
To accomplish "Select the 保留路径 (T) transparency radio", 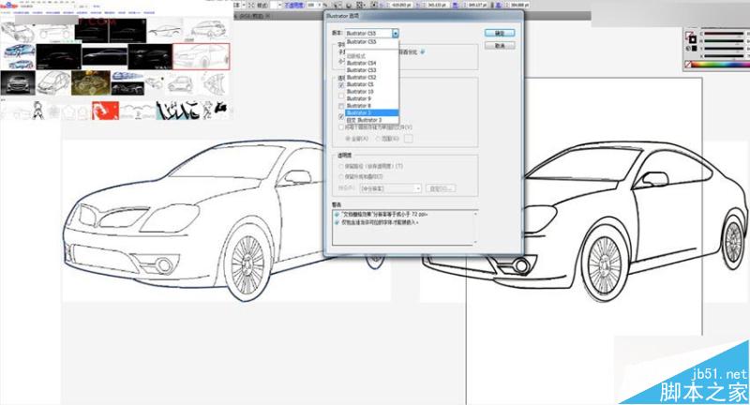I will (341, 166).
